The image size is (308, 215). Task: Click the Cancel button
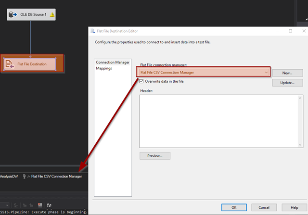(x=264, y=207)
